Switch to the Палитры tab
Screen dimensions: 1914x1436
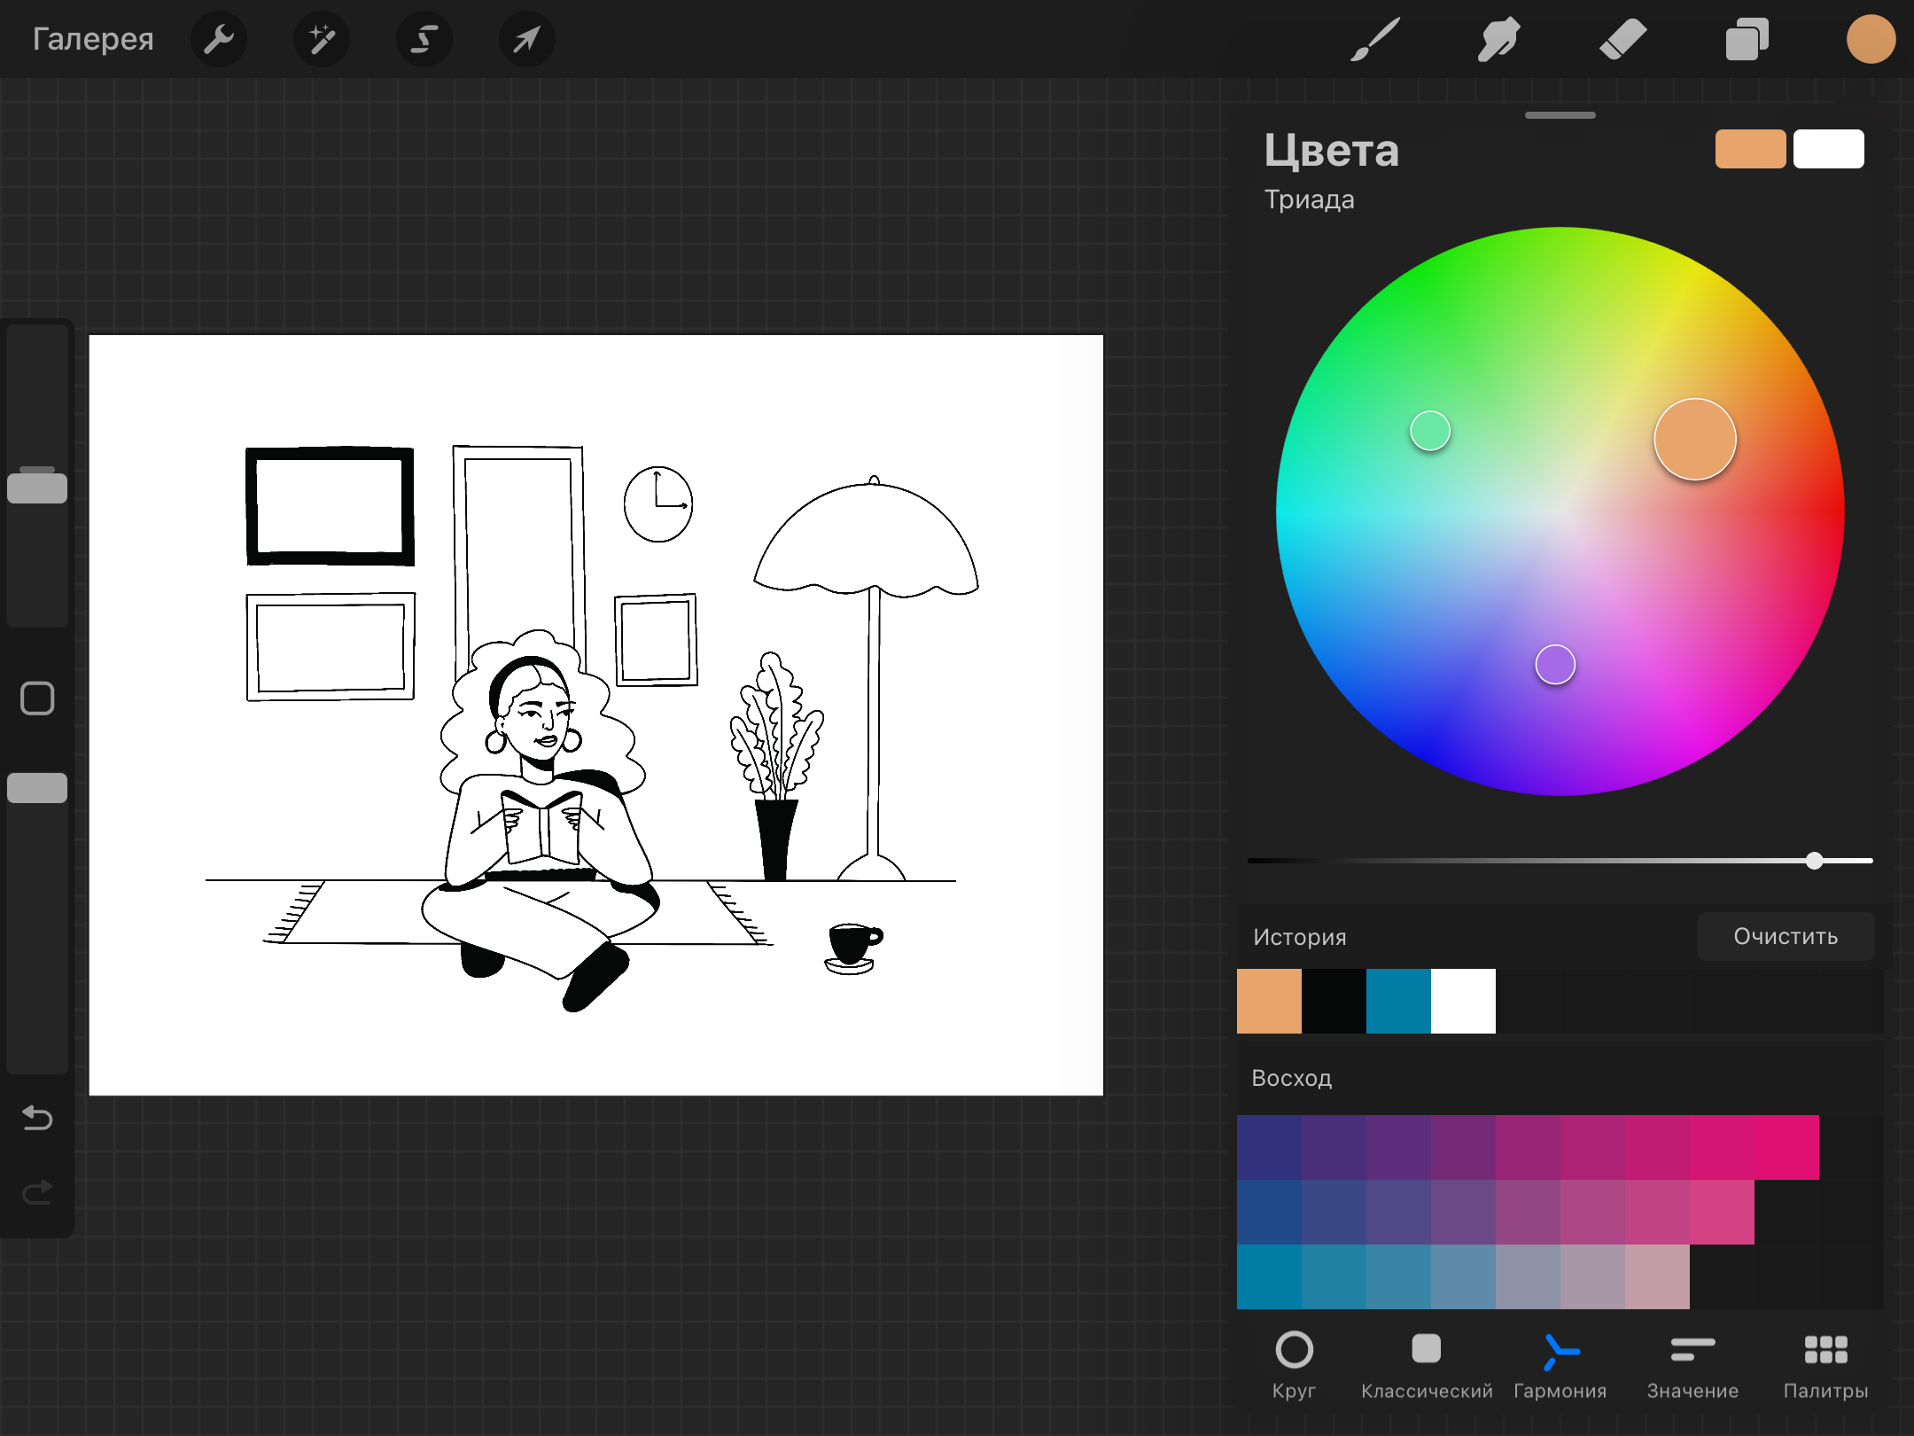pyautogui.click(x=1825, y=1365)
